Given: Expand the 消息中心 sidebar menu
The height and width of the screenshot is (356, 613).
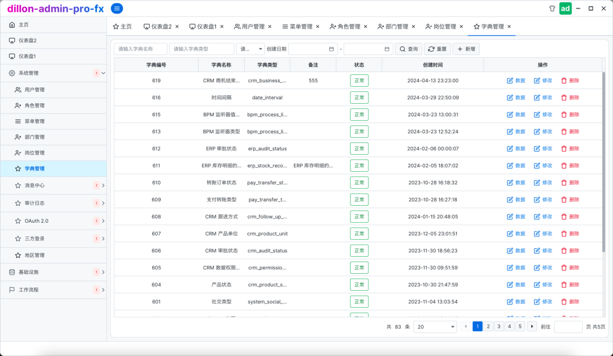Looking at the screenshot, I should [103, 185].
